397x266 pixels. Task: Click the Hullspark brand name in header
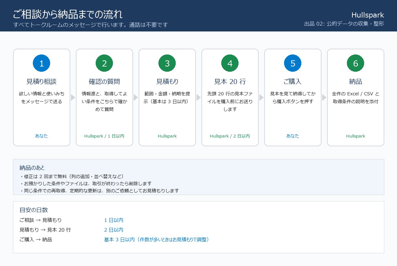click(x=368, y=15)
